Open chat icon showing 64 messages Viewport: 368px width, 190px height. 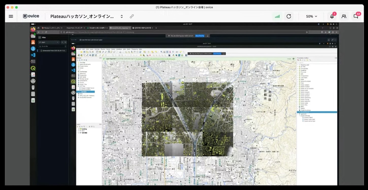click(x=356, y=16)
